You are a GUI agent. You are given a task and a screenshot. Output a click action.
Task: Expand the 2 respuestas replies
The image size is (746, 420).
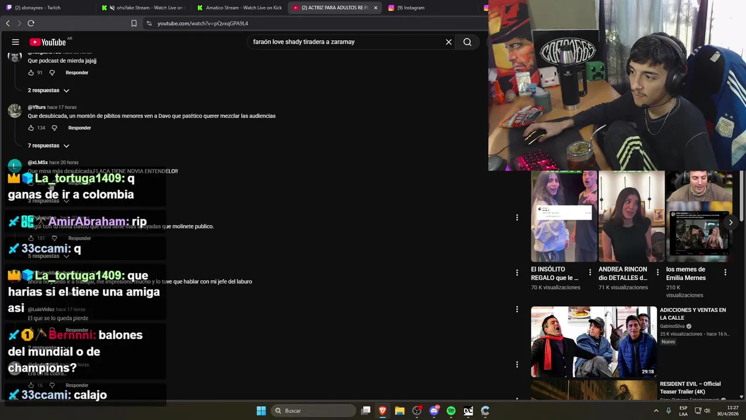(48, 90)
